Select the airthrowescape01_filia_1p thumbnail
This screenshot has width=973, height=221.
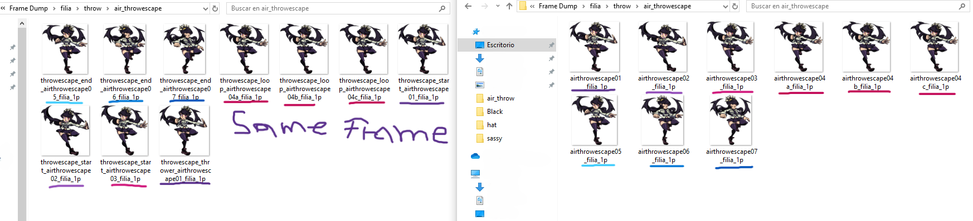point(595,56)
